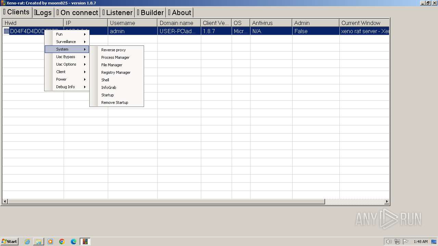438x246 pixels.
Task: Open Process Manager
Action: (117, 57)
